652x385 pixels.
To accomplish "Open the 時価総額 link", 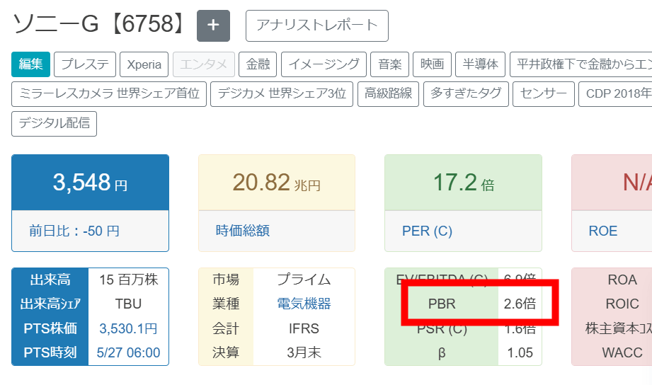I will click(x=242, y=231).
